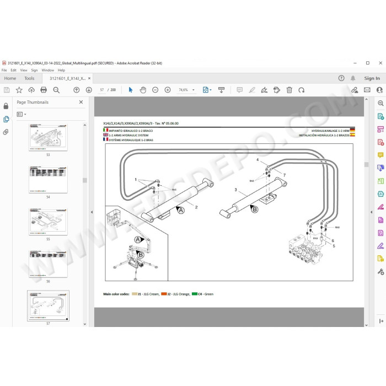Send file by email envelope icon
386x386 pixels.
click(x=367, y=90)
